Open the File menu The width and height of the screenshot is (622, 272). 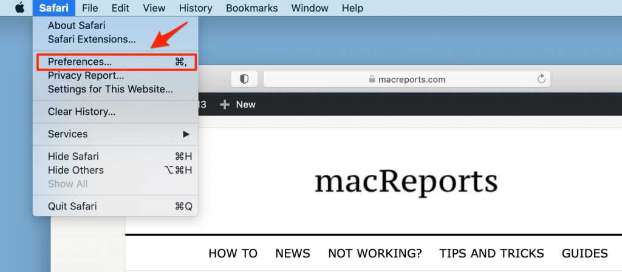pyautogui.click(x=90, y=8)
